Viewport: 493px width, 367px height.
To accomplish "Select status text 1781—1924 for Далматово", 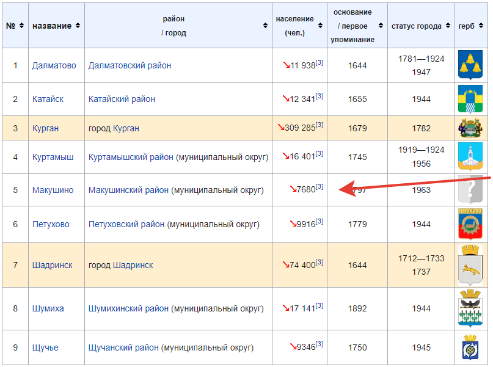I will (422, 59).
